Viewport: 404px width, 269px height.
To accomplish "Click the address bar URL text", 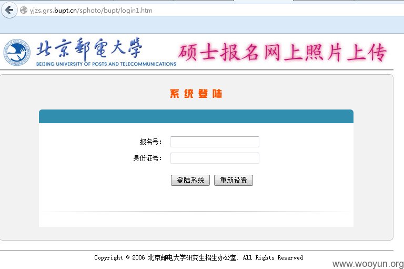I will (91, 11).
